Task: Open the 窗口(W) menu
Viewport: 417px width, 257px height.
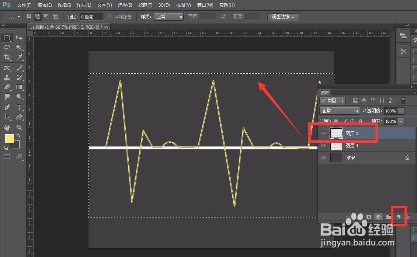Action: tap(205, 5)
